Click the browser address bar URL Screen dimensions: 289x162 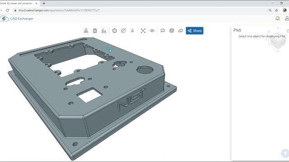[59, 10]
